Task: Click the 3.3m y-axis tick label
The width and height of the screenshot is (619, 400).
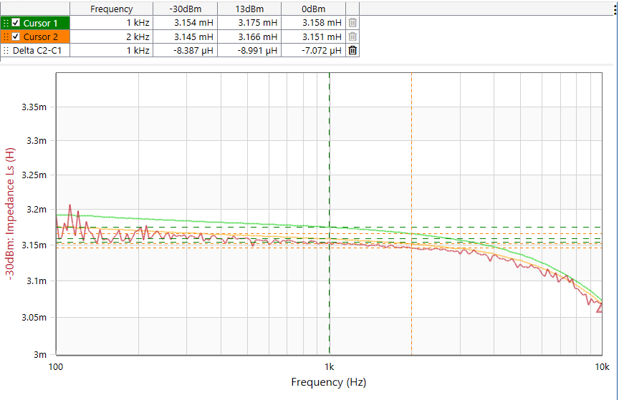Action: click(37, 141)
